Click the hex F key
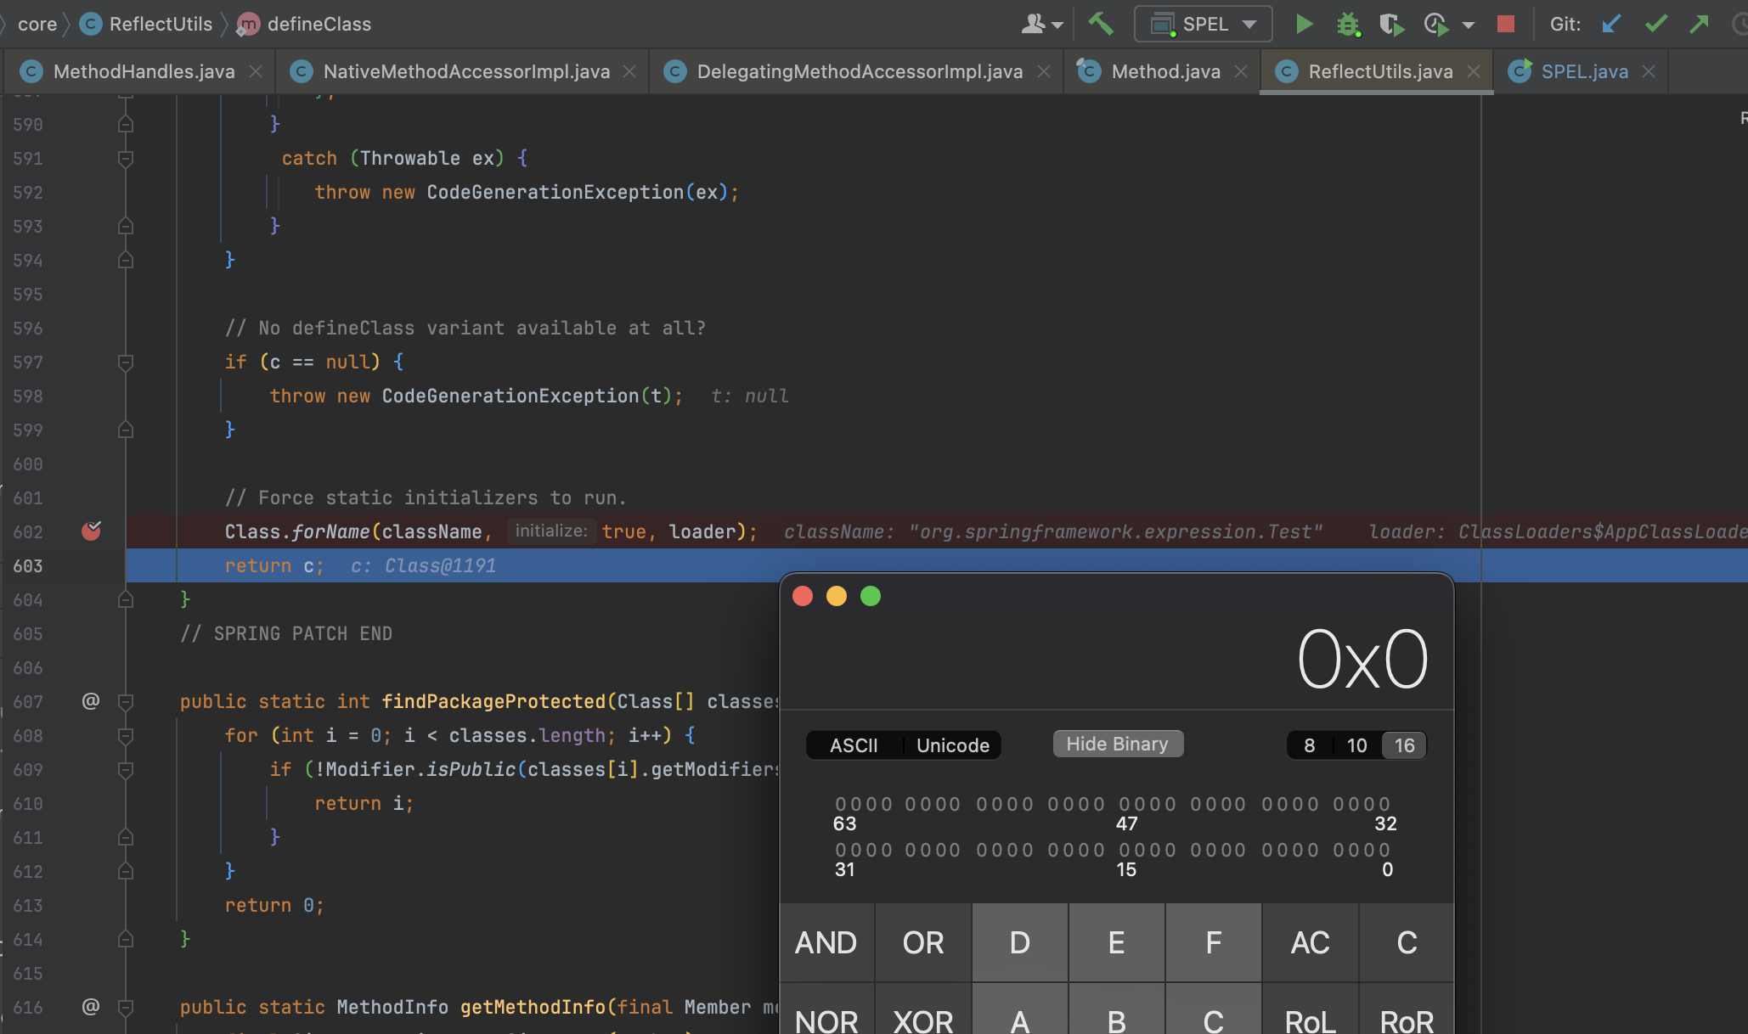Image resolution: width=1748 pixels, height=1034 pixels. pyautogui.click(x=1214, y=942)
